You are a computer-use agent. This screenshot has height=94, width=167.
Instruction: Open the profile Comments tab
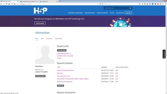[x=58, y=39]
